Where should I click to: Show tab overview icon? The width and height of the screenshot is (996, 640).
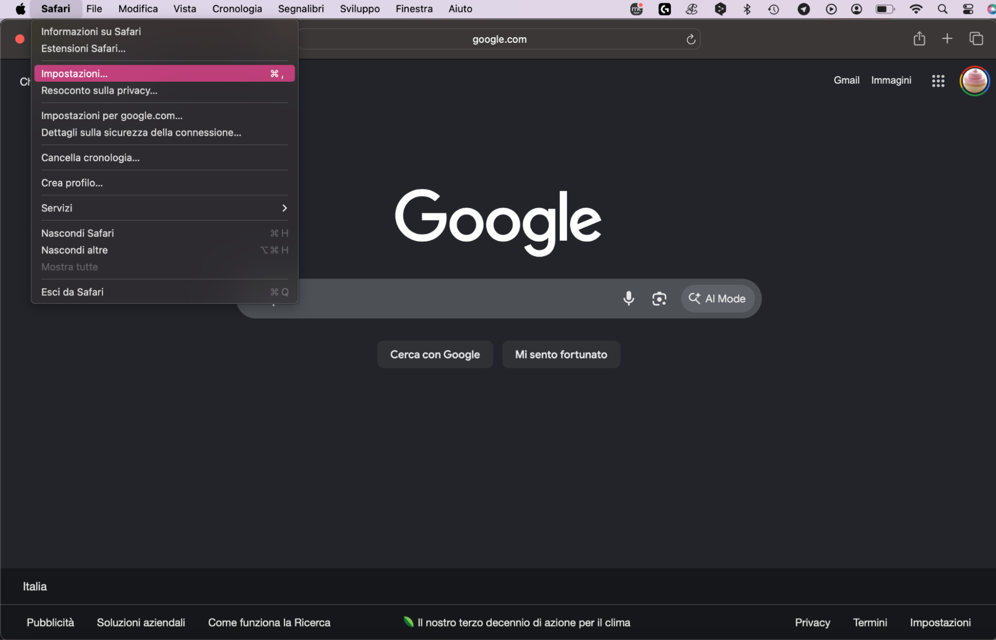[x=976, y=38]
